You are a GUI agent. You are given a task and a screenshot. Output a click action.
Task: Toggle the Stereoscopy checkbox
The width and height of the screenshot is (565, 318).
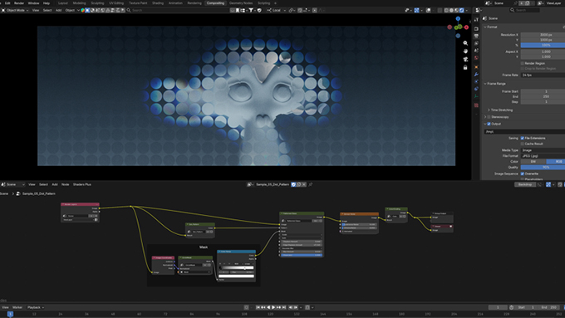pos(489,117)
